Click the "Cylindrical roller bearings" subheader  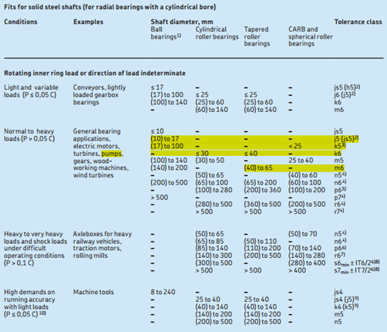point(217,33)
